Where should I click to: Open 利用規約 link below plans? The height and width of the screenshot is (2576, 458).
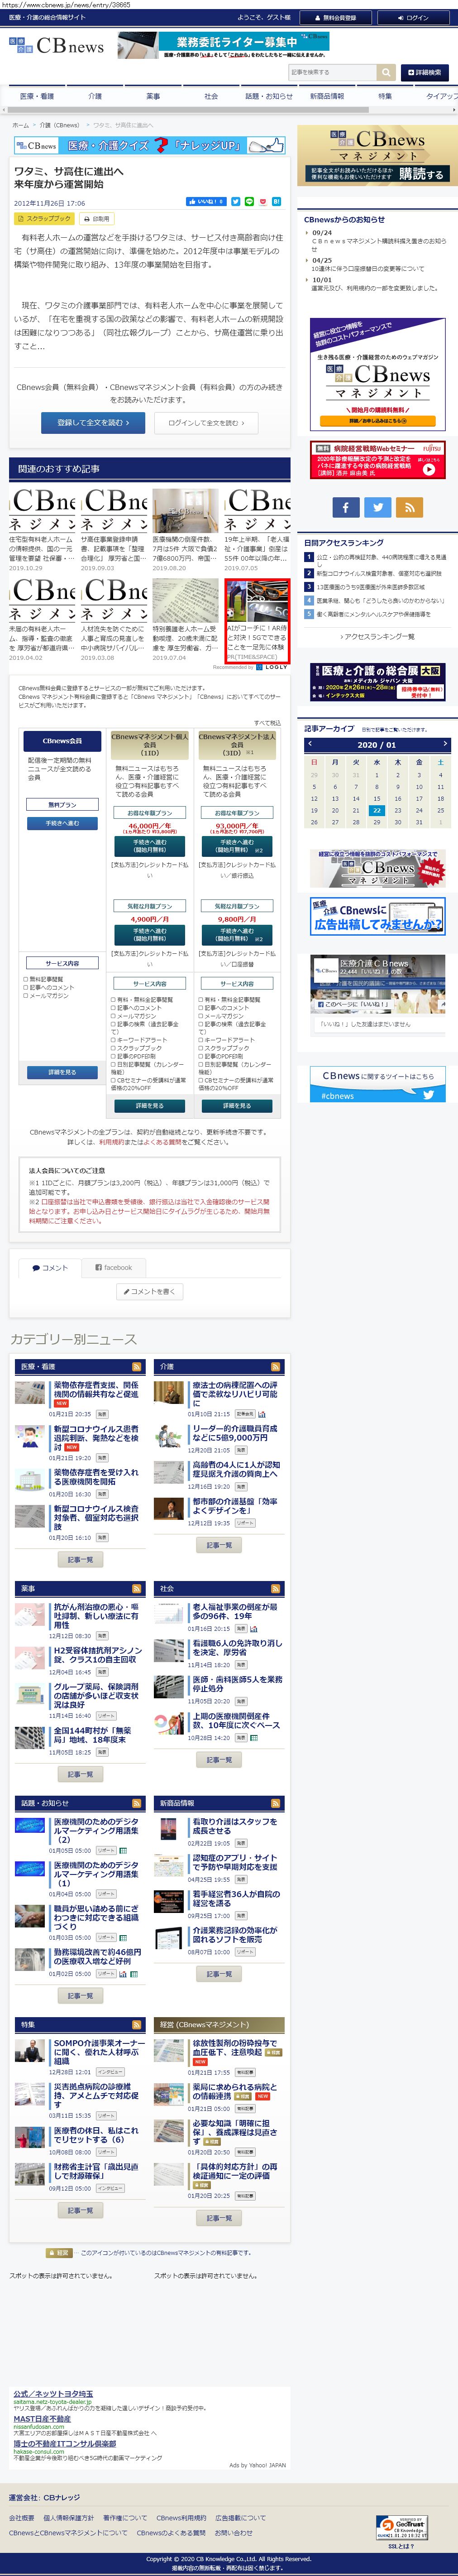click(112, 1142)
